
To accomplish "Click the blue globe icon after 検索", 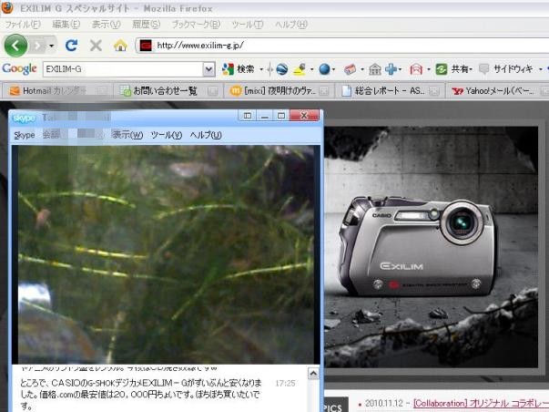I will tap(281, 69).
